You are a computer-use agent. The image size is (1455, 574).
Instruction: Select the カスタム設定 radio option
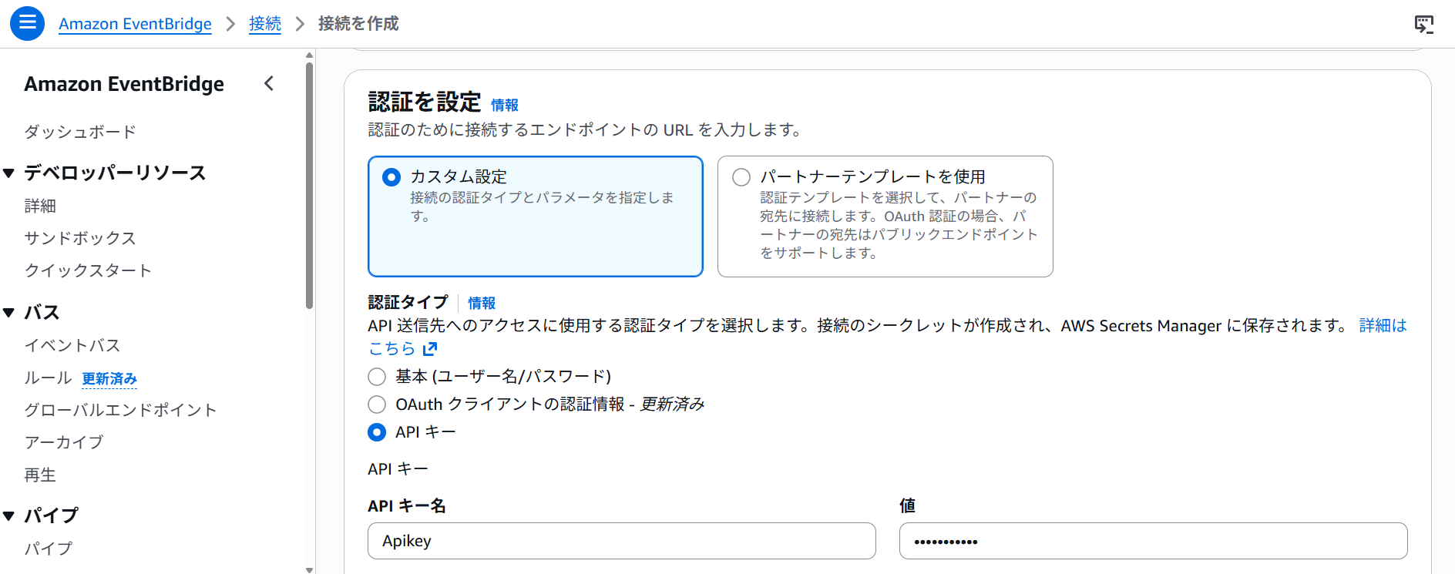(391, 177)
